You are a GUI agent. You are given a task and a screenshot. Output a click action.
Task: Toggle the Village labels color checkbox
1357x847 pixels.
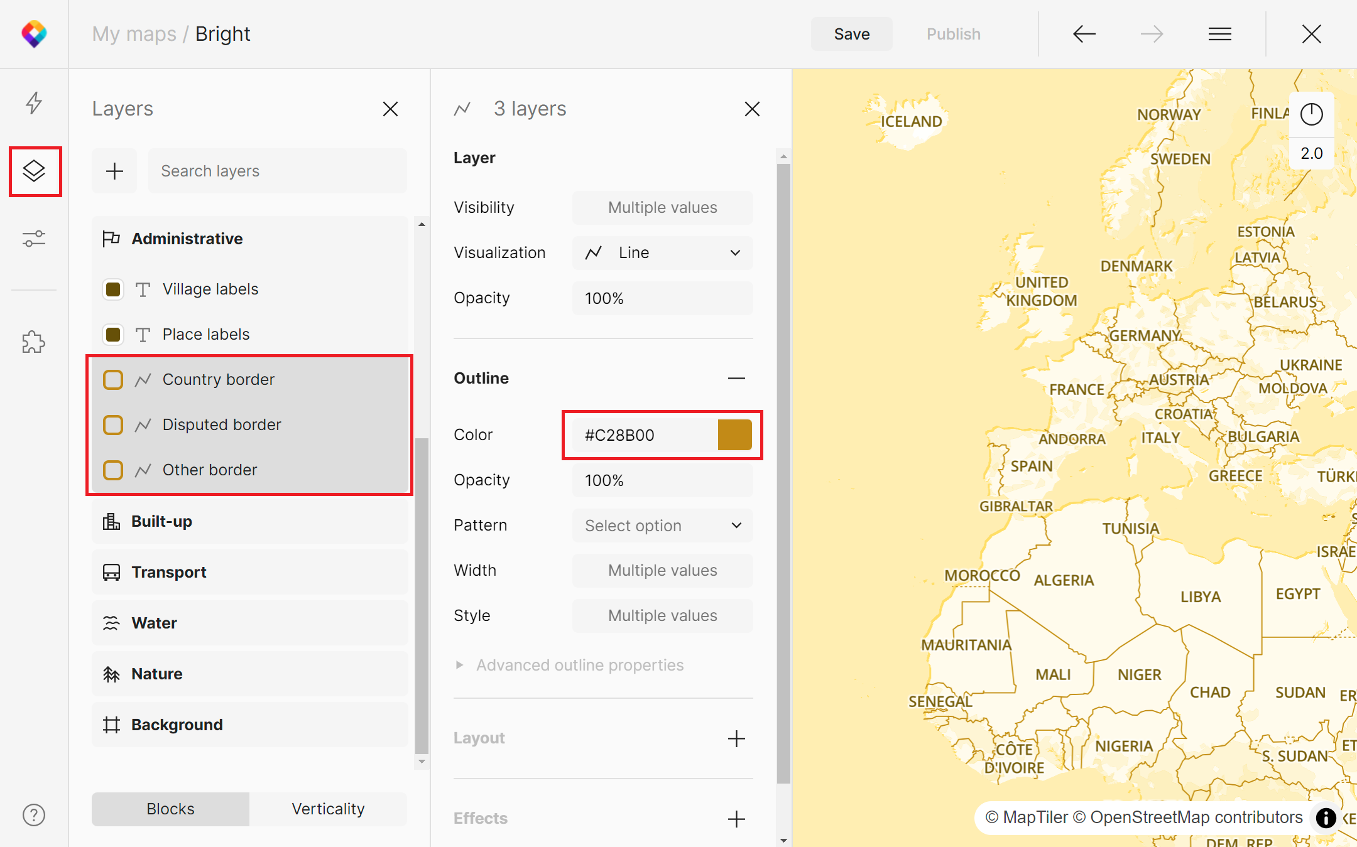pyautogui.click(x=113, y=289)
